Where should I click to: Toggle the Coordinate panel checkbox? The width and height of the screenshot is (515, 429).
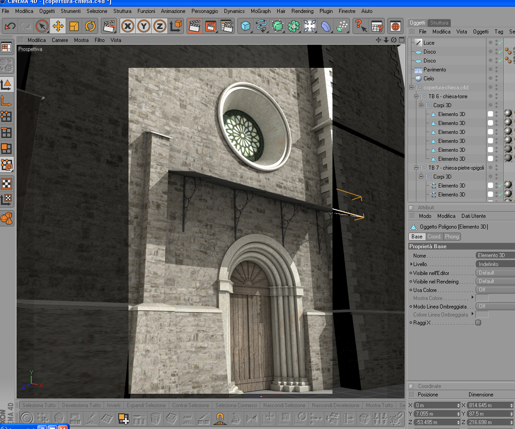(x=411, y=386)
